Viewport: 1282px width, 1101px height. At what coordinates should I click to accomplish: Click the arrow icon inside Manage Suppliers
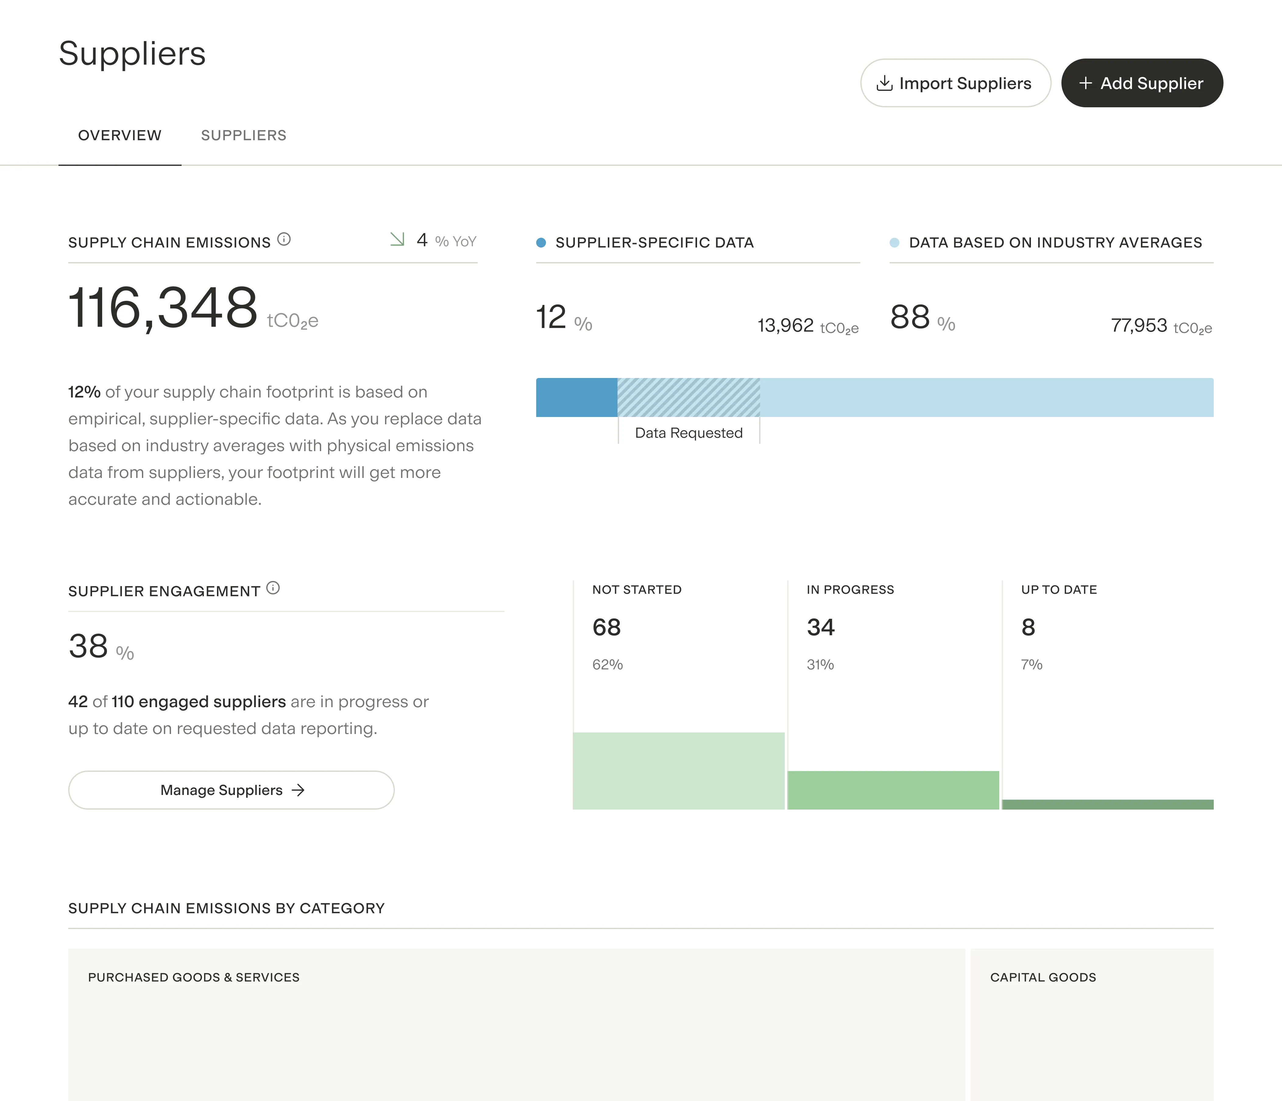coord(299,790)
